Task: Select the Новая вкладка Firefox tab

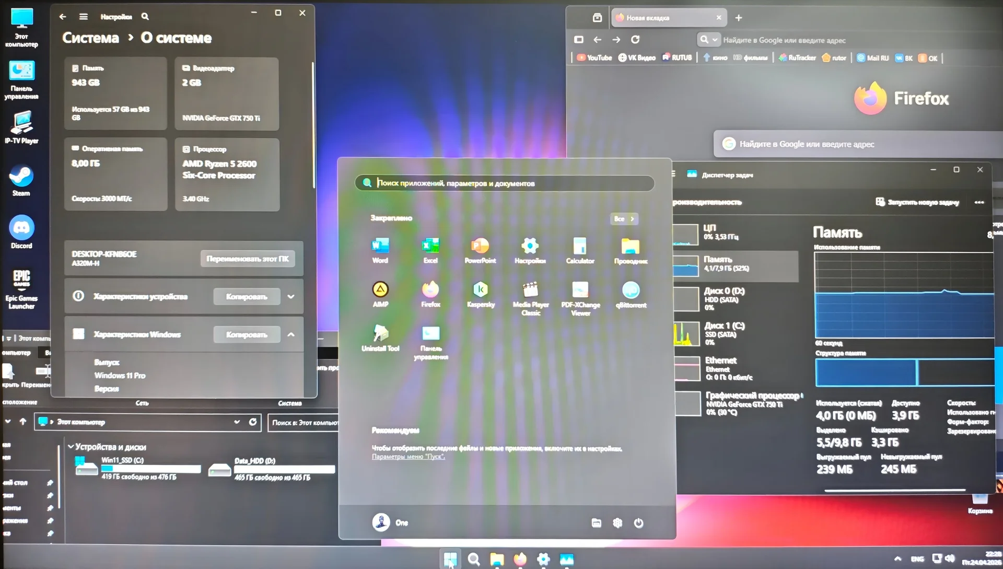Action: (x=669, y=18)
